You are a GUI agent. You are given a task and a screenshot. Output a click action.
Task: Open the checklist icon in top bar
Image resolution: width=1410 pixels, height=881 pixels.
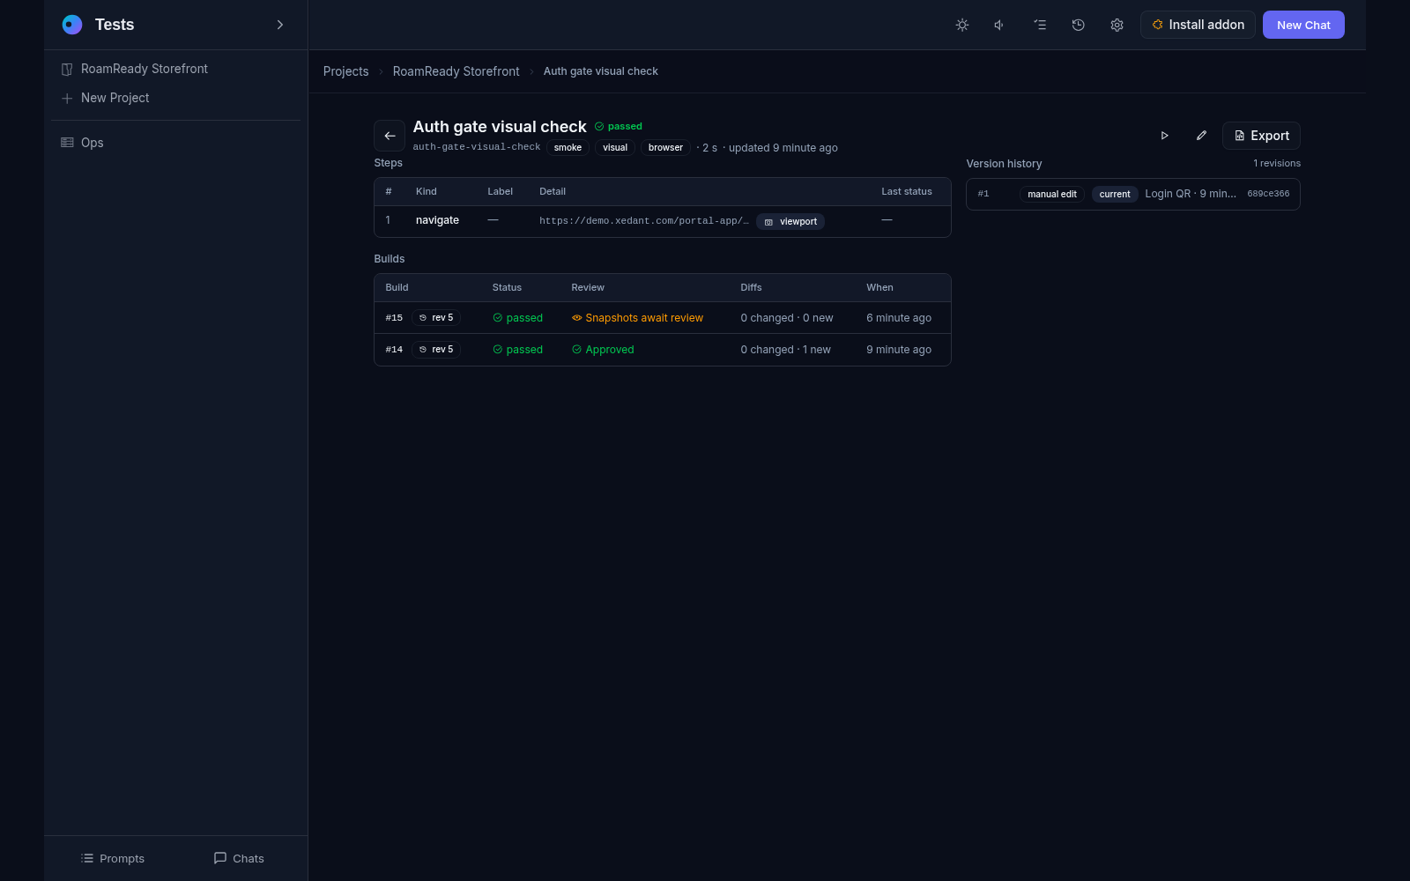[x=1040, y=25]
